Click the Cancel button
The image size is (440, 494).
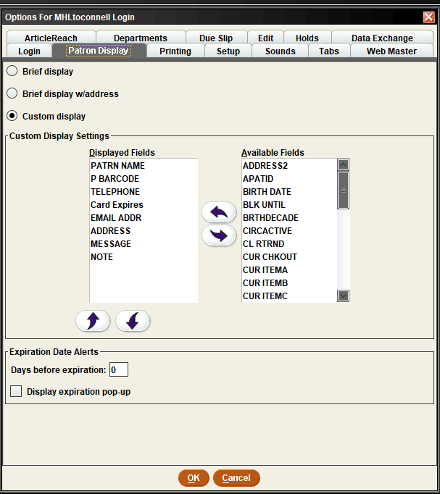(x=236, y=478)
